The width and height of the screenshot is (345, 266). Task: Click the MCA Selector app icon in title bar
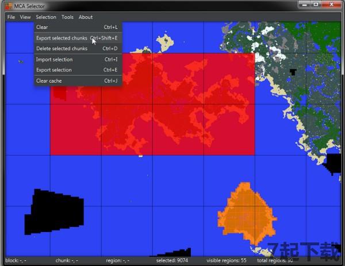pos(8,6)
